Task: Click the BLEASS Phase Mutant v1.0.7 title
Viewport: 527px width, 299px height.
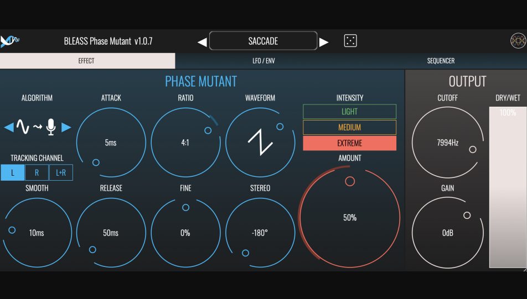Action: point(108,41)
